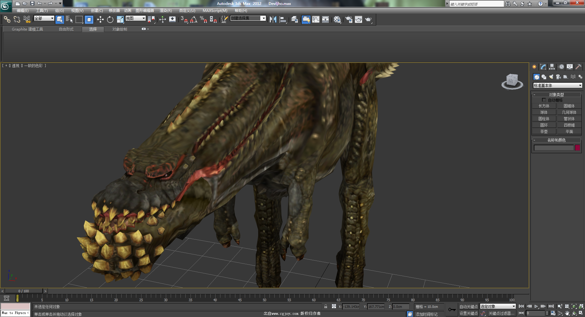Click the Mirror tool
Image resolution: width=585 pixels, height=317 pixels.
point(273,20)
